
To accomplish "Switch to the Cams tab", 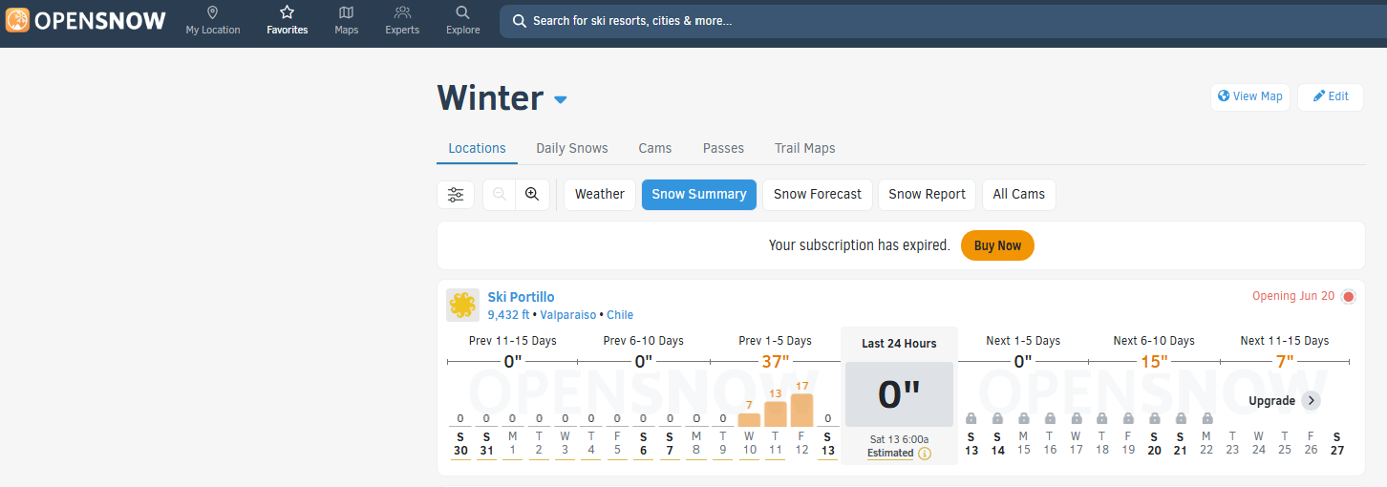I will tap(655, 148).
